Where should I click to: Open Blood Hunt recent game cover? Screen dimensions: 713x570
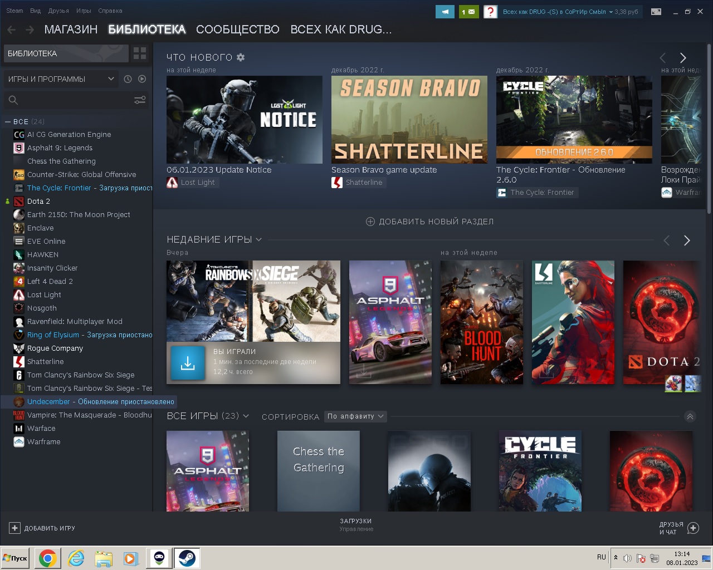[482, 322]
